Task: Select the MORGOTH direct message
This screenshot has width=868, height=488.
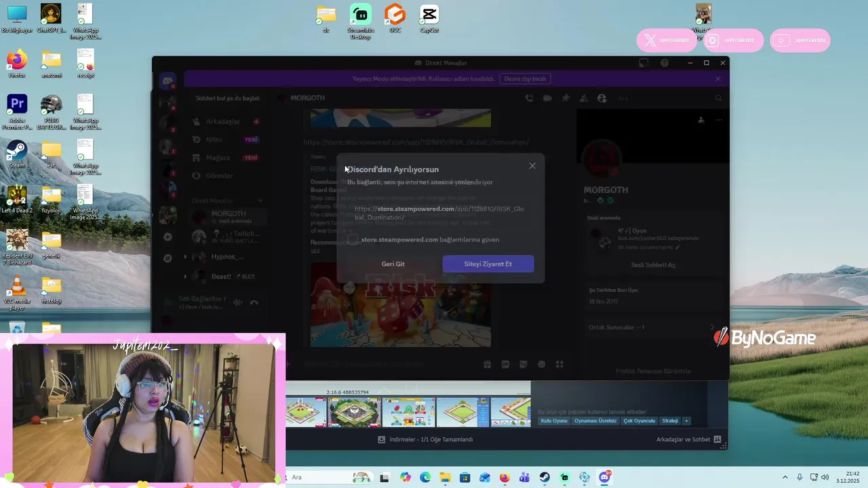Action: coord(226,217)
